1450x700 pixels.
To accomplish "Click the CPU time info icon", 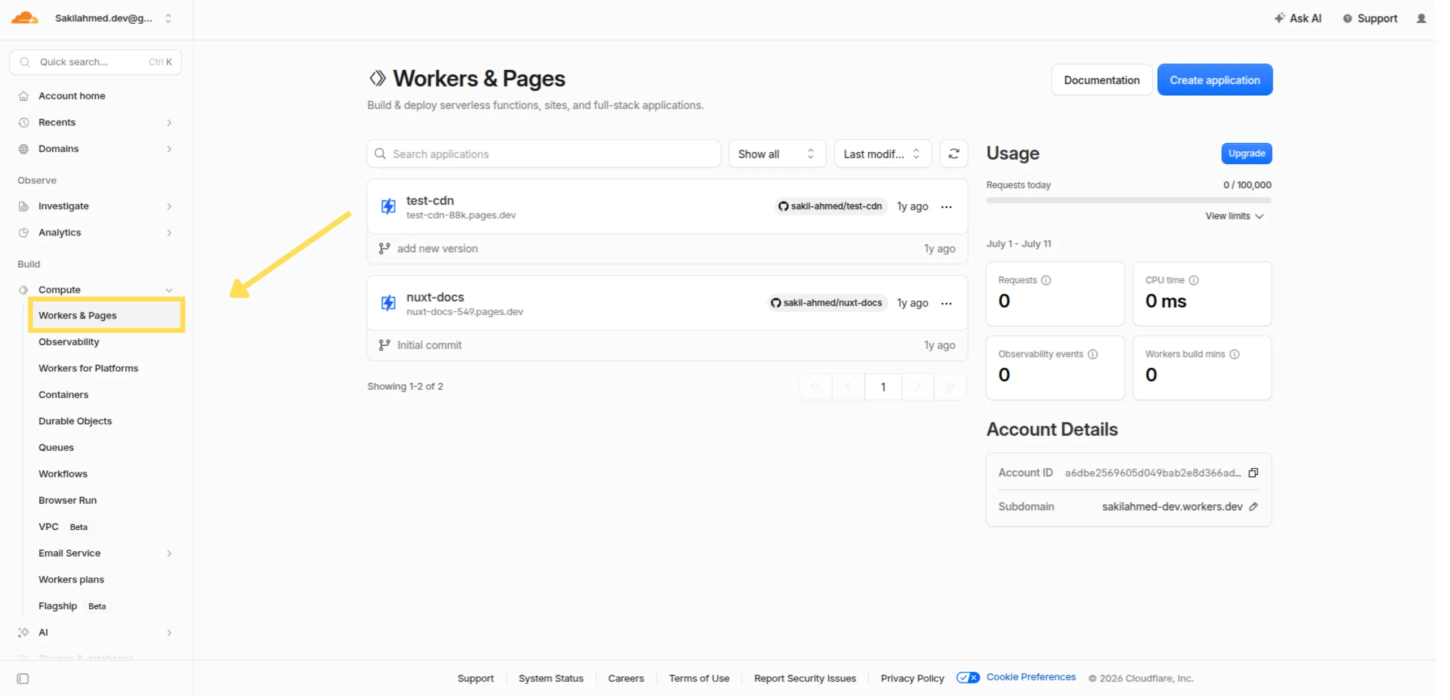I will (1194, 281).
